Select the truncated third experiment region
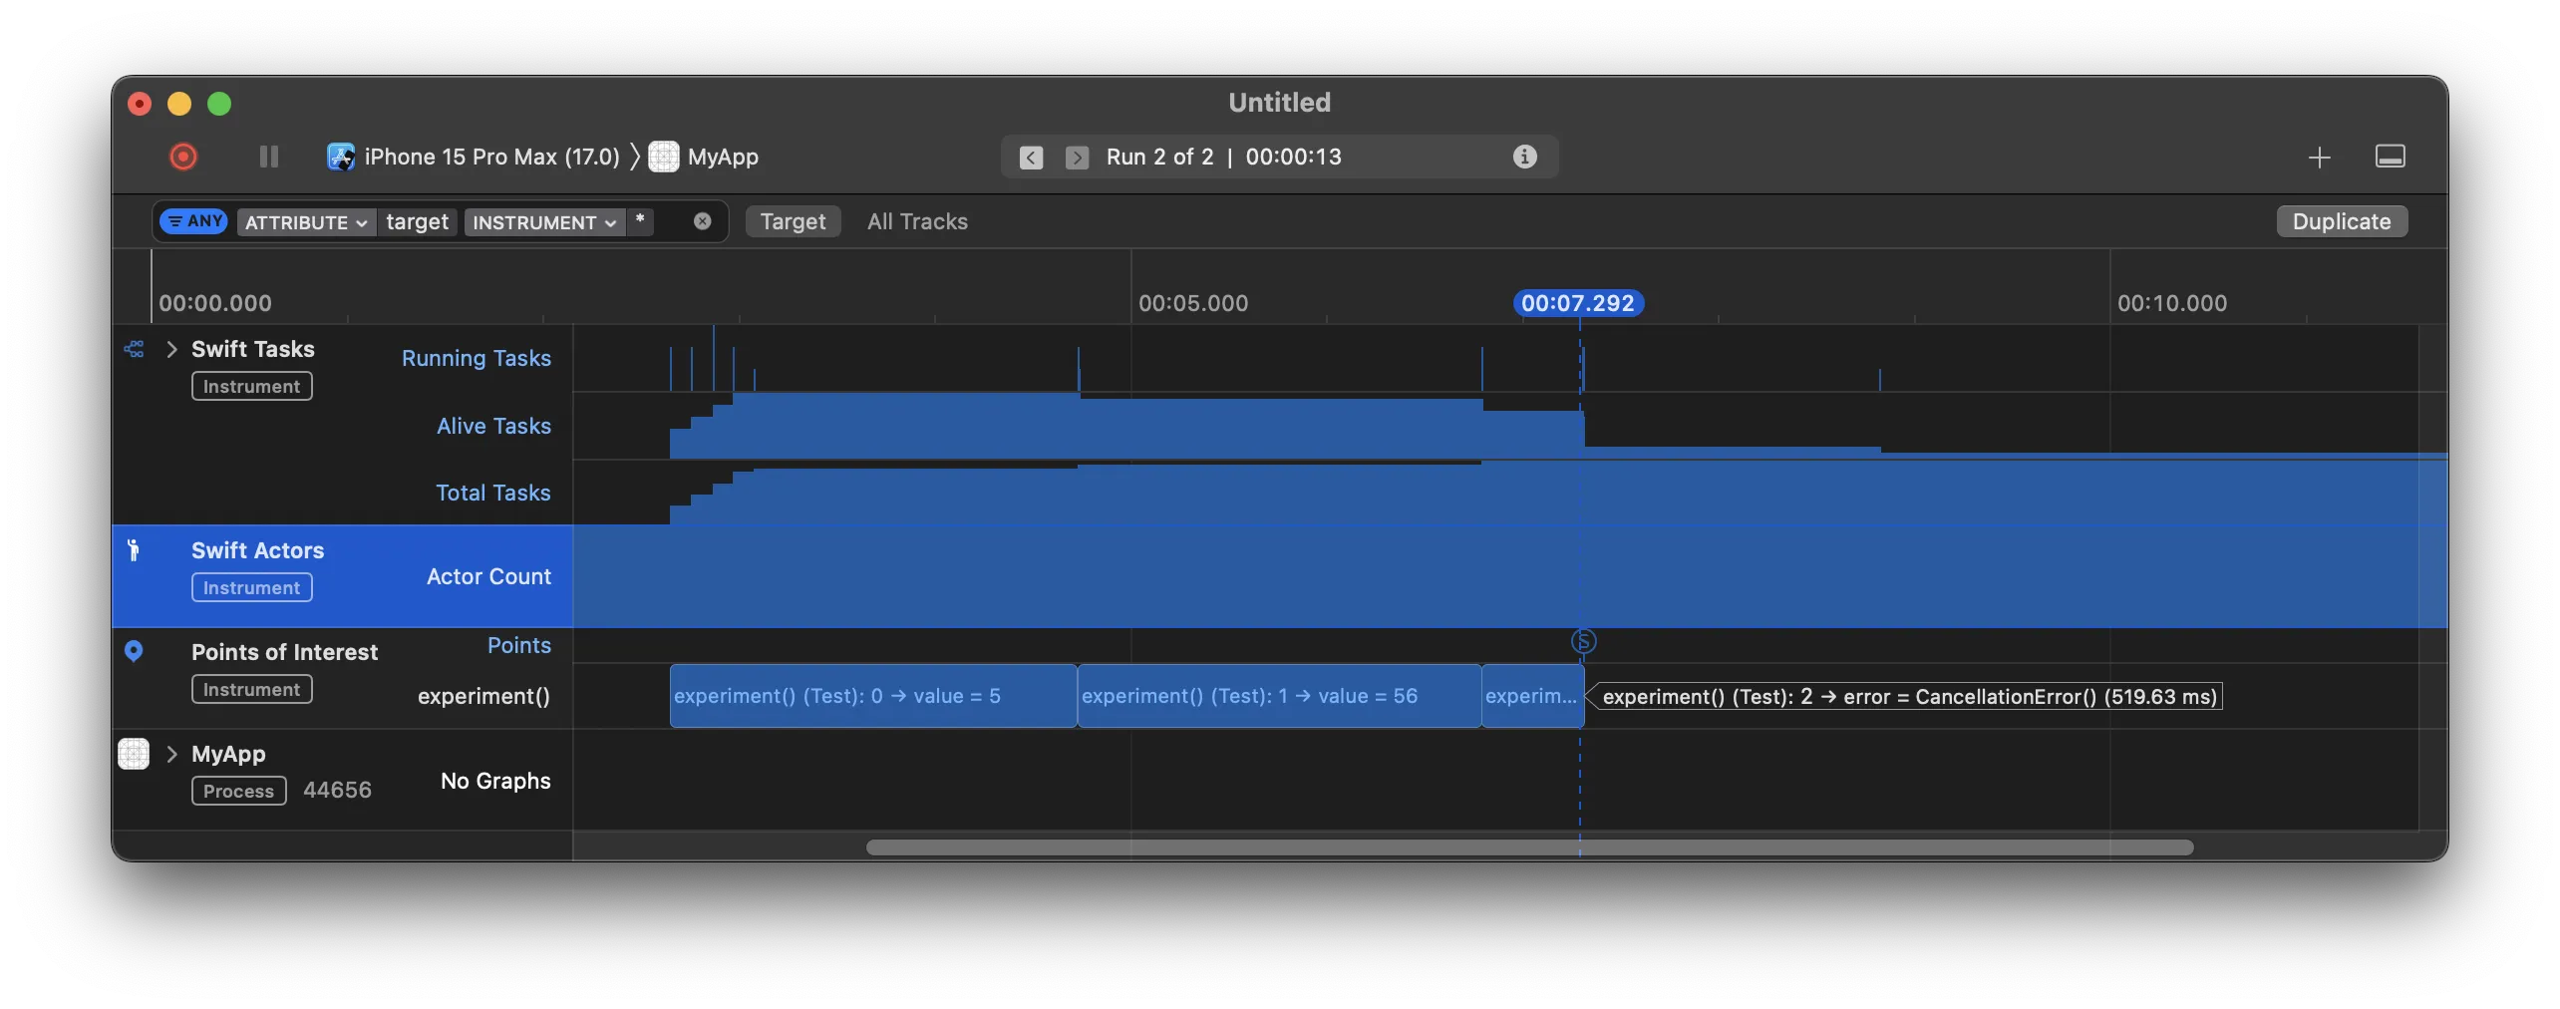2560x1009 pixels. pyautogui.click(x=1532, y=696)
